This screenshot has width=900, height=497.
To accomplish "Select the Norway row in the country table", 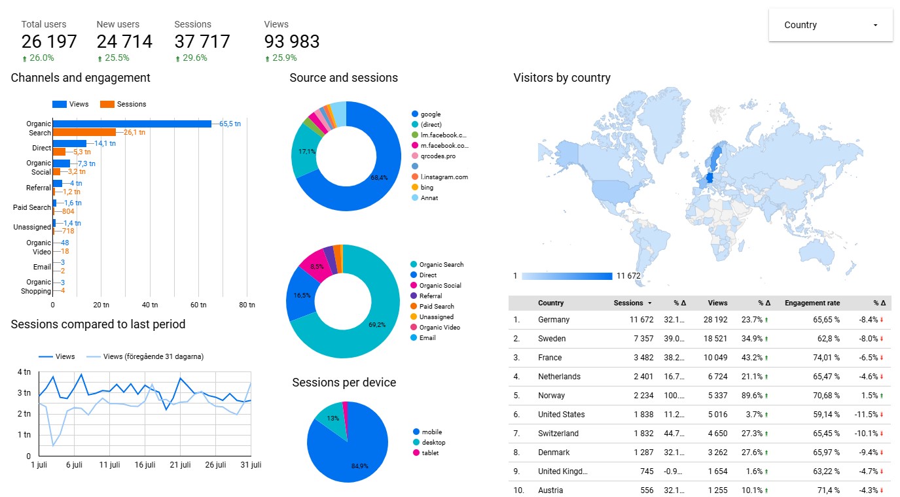I will pyautogui.click(x=551, y=396).
